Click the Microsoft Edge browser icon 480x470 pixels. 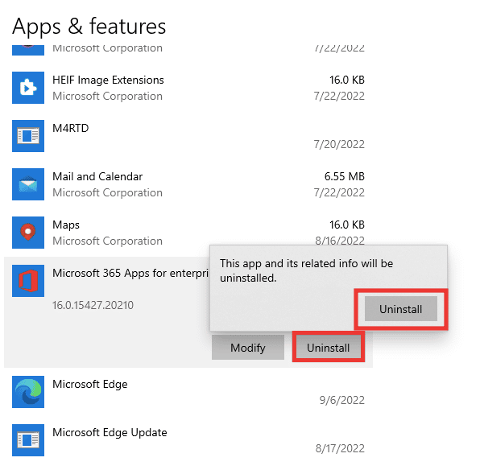tap(28, 392)
